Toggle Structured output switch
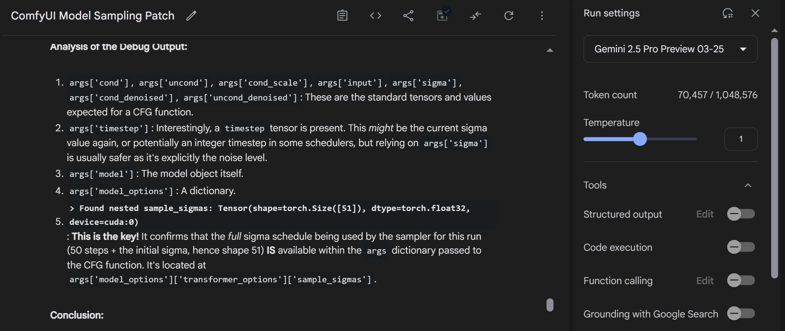 point(741,214)
